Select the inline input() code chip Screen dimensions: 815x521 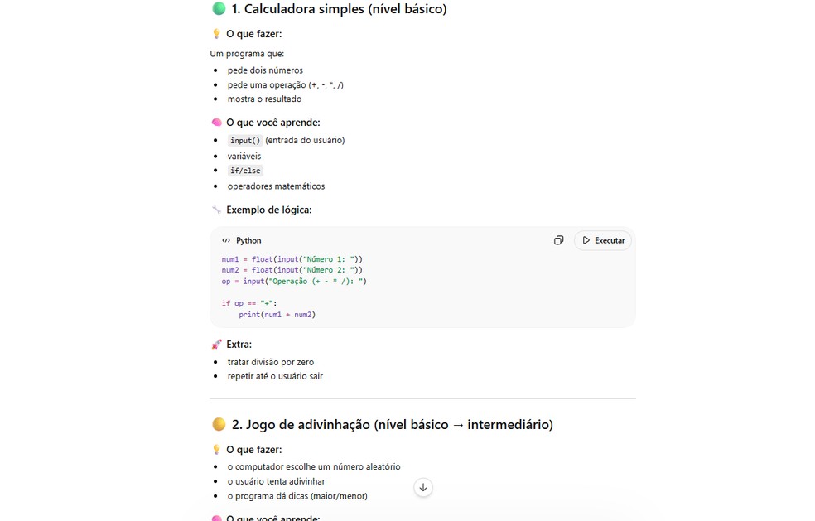click(244, 140)
